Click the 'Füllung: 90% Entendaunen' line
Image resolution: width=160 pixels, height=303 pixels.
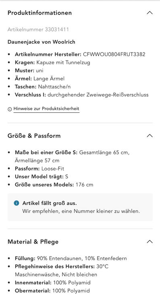[71, 259]
